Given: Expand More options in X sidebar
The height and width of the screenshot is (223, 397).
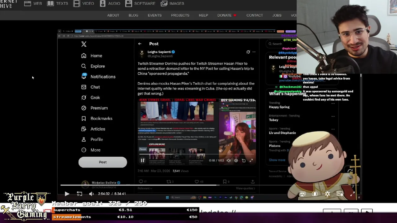Looking at the screenshot, I should [x=91, y=150].
